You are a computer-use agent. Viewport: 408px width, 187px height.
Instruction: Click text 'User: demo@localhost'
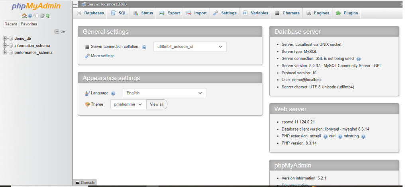(x=302, y=80)
